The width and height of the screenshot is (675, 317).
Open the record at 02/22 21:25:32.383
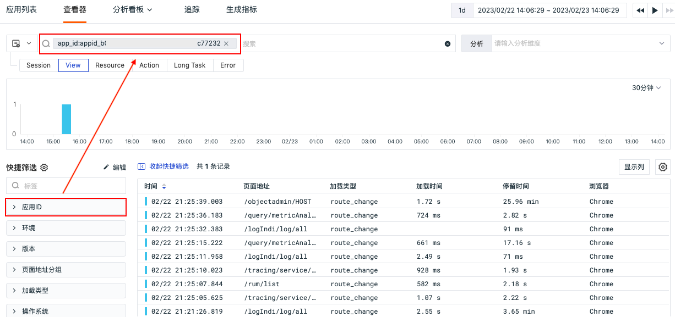404,229
